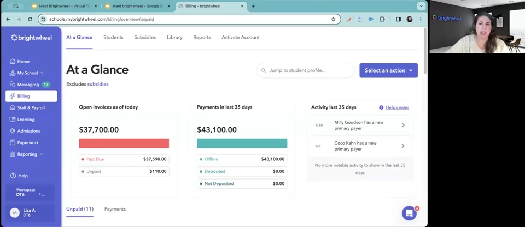Image resolution: width=525 pixels, height=227 pixels.
Task: Open a new browser tab
Action: tap(253, 6)
